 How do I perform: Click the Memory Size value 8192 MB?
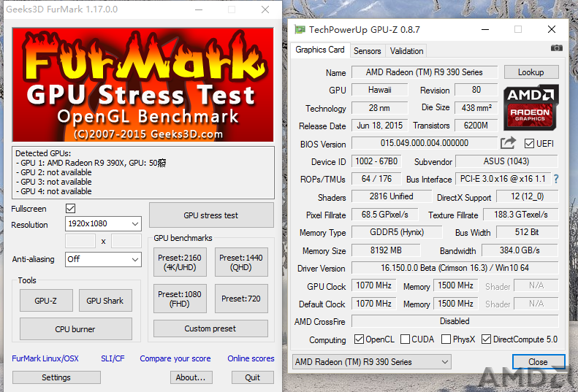(386, 250)
